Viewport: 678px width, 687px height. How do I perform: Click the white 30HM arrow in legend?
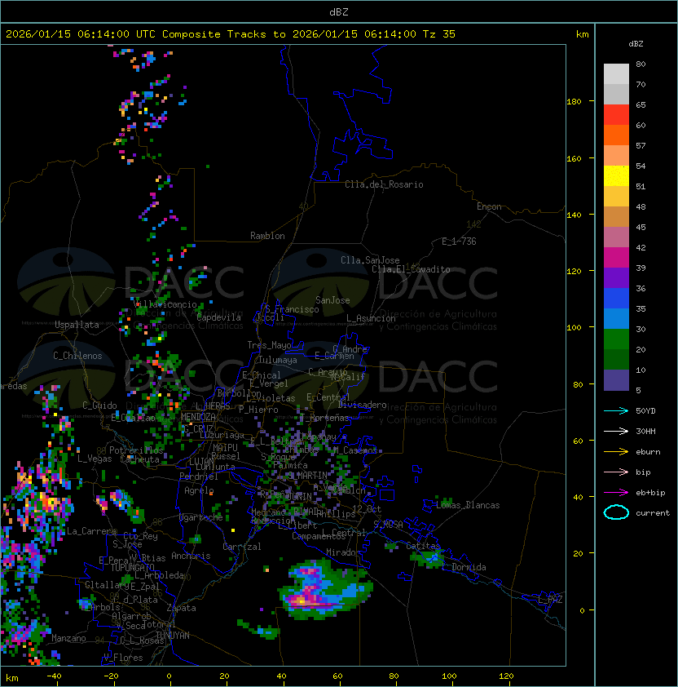coord(616,431)
